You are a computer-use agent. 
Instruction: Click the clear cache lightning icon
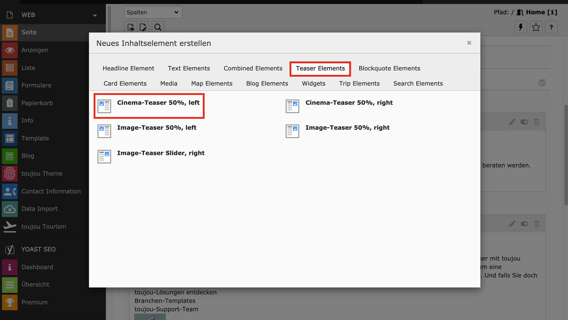click(521, 28)
